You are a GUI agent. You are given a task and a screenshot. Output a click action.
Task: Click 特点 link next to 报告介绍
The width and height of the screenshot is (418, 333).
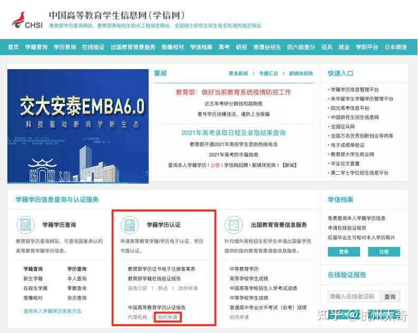[x=163, y=288]
